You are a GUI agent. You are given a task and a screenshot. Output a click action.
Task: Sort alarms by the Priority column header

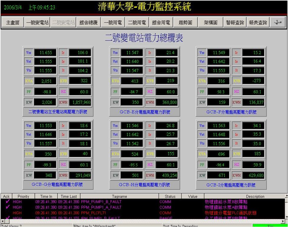(23, 196)
